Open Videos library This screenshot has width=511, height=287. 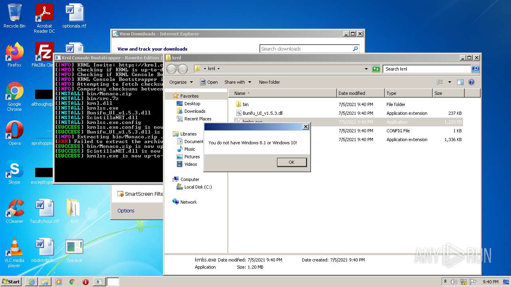tap(190, 164)
